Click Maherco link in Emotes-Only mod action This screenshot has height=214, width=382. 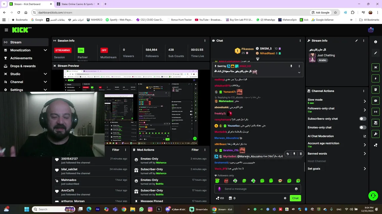coord(161,163)
